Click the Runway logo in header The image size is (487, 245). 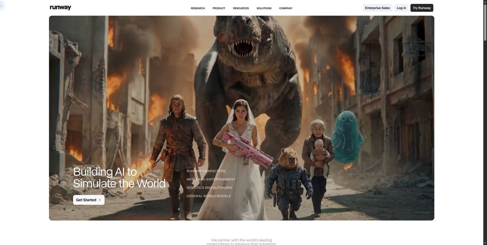pos(60,8)
